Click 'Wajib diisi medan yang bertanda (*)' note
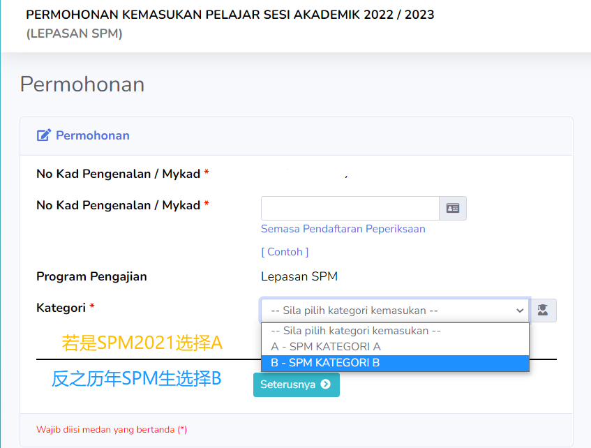The width and height of the screenshot is (591, 448). coord(112,430)
